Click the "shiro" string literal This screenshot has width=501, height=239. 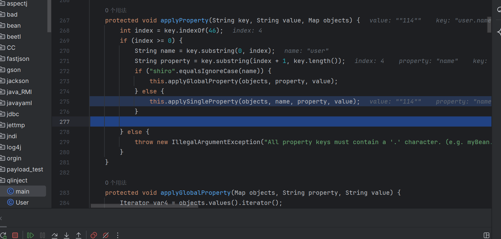coord(162,71)
